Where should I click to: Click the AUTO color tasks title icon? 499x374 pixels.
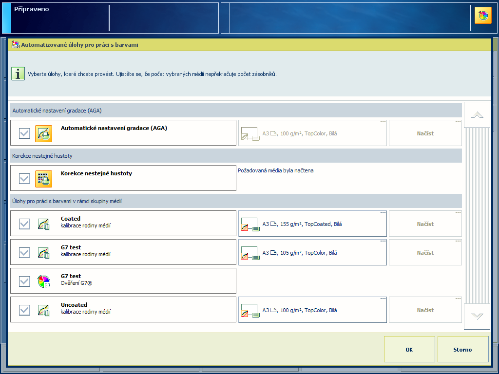click(16, 44)
